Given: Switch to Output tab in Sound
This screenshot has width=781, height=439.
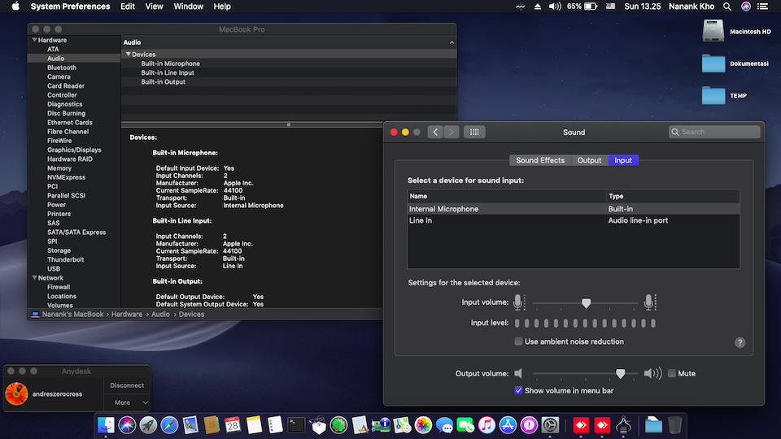Looking at the screenshot, I should pos(589,160).
